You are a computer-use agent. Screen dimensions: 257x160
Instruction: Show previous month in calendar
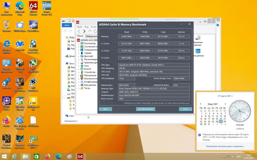click(200, 104)
